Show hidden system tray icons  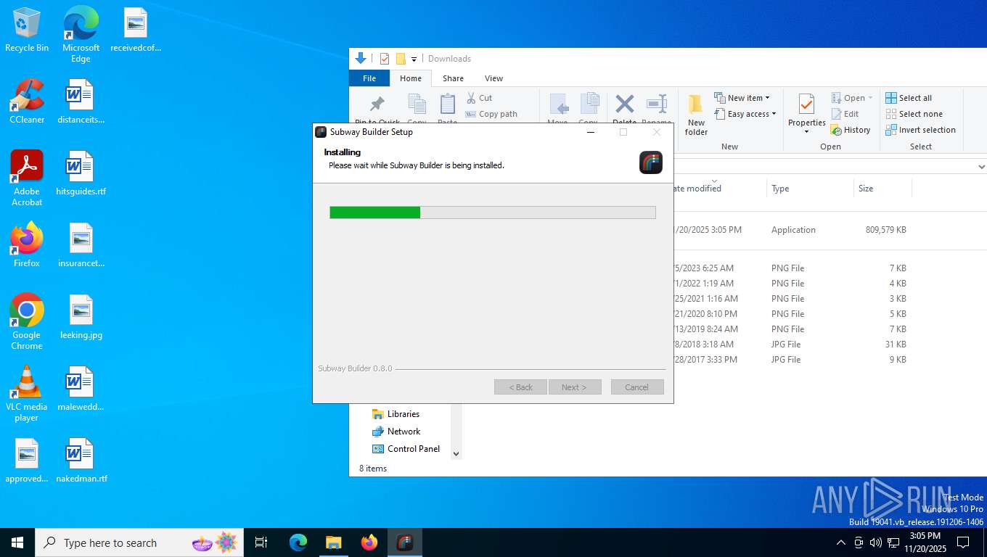point(840,542)
